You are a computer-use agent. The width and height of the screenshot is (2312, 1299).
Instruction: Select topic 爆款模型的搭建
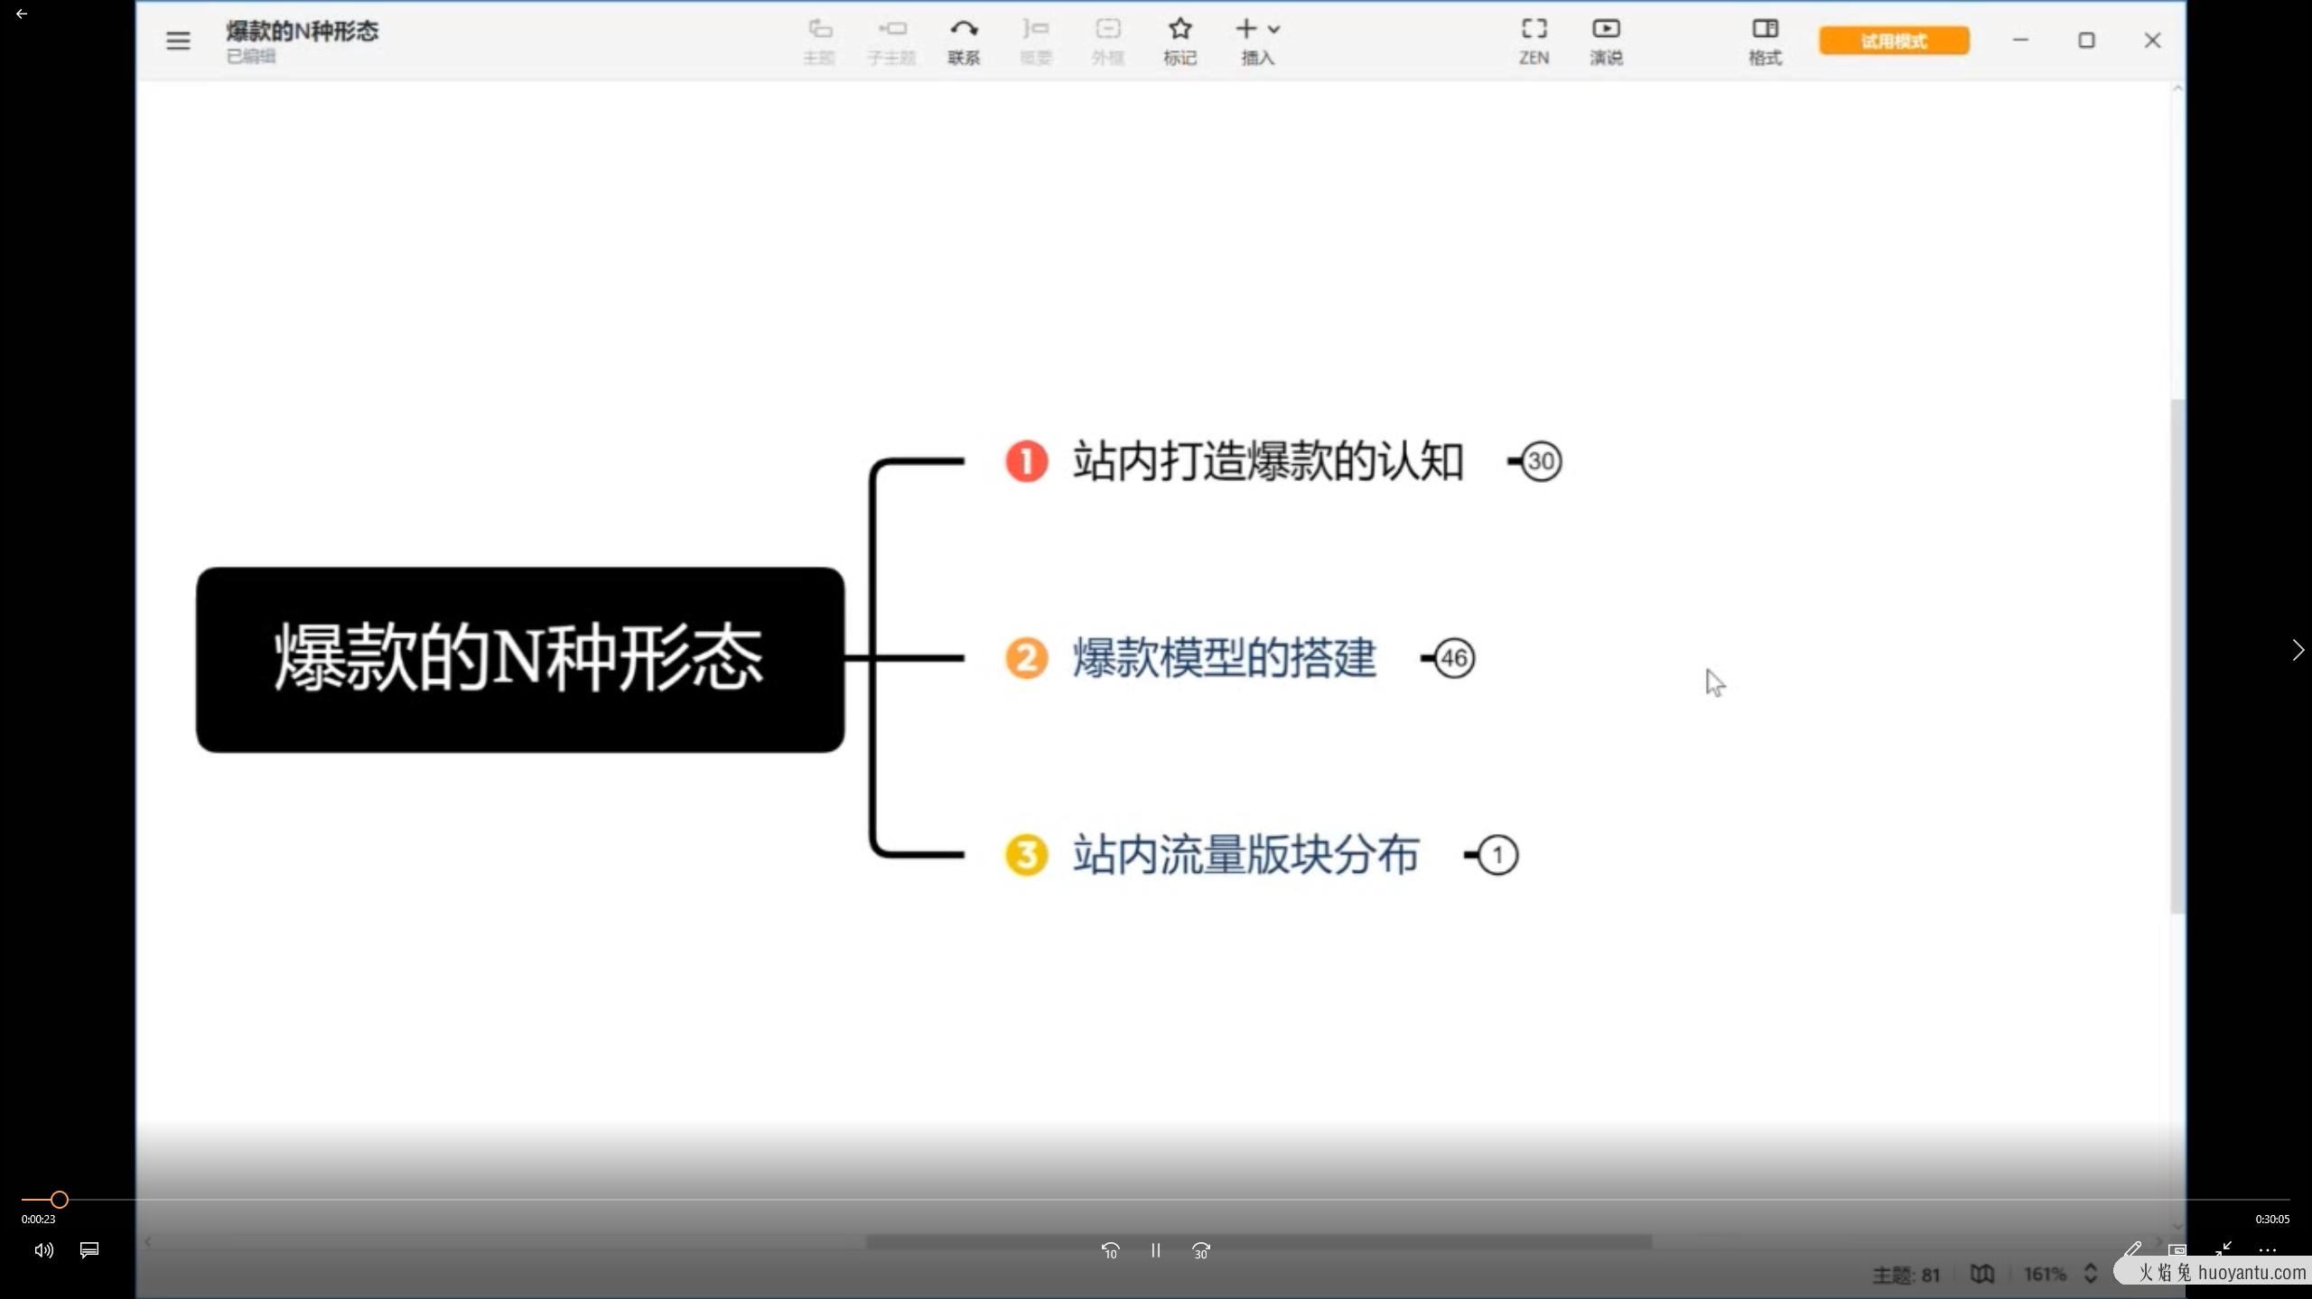(x=1224, y=658)
